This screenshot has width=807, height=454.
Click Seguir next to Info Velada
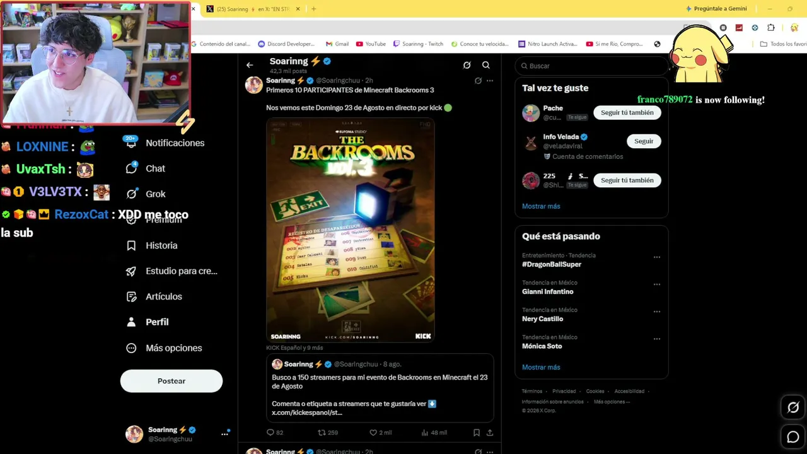(x=644, y=141)
